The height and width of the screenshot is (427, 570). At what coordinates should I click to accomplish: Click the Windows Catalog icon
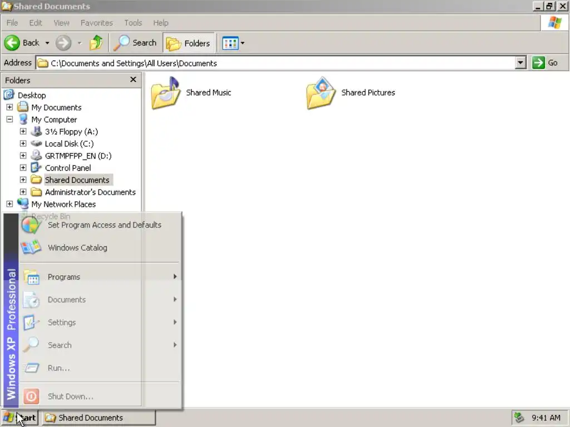tap(31, 247)
